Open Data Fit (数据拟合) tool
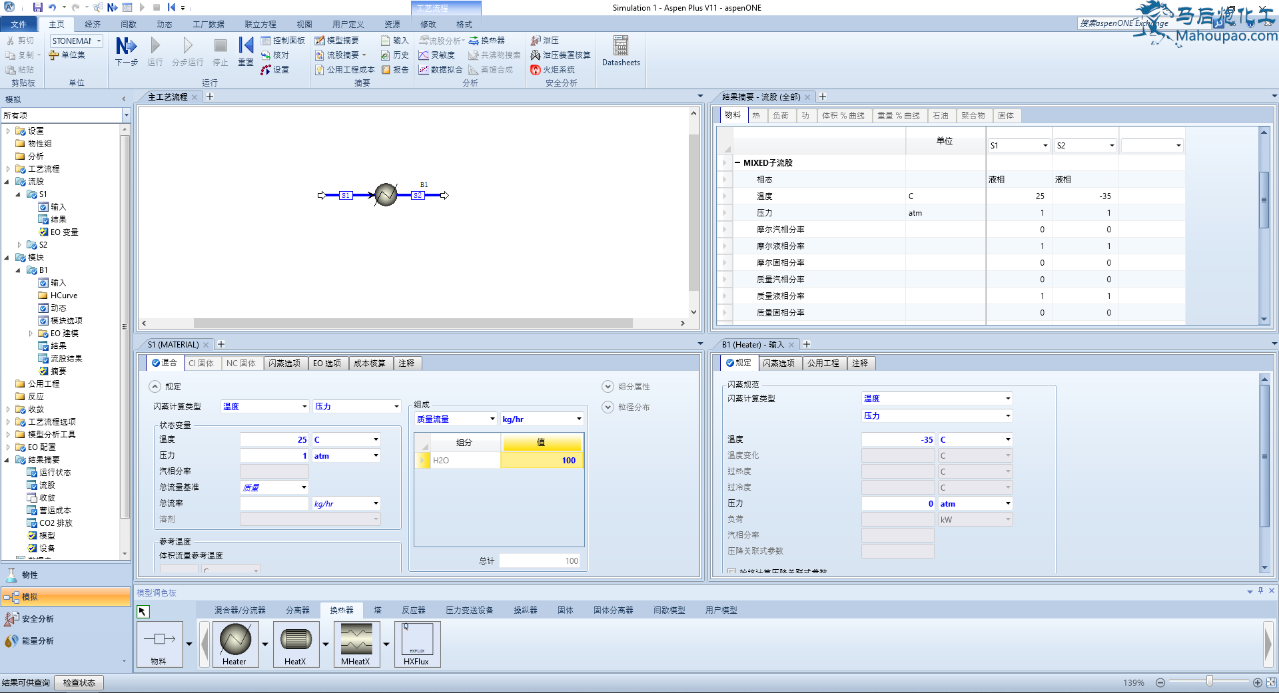 pos(441,70)
